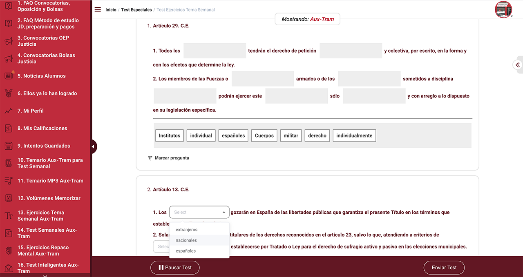Go to Test Especiales breadcrumb
Screen dimensions: 523x277
136,10
